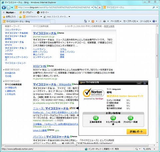160x152 pixels.
Task: Open the Safety (セーフティ(S)) menu
Action: pyautogui.click(x=131, y=21)
